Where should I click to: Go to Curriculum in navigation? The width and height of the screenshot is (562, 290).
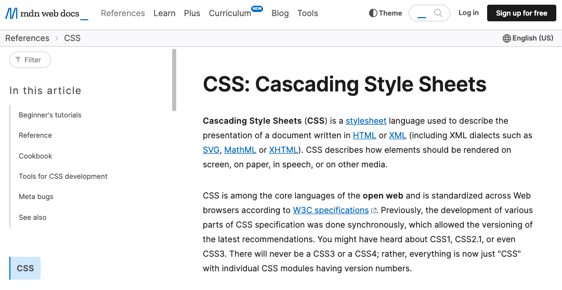(x=230, y=13)
